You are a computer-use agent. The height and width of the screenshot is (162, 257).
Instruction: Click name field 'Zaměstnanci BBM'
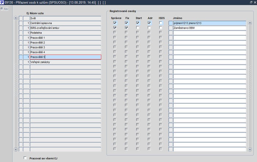(210, 28)
